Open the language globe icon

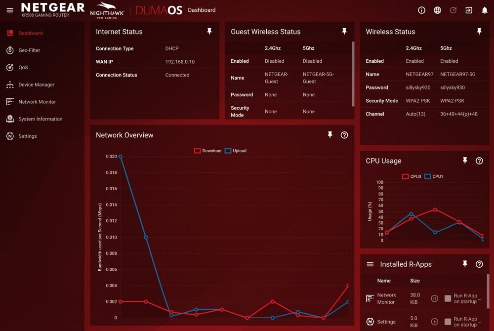[x=437, y=10]
